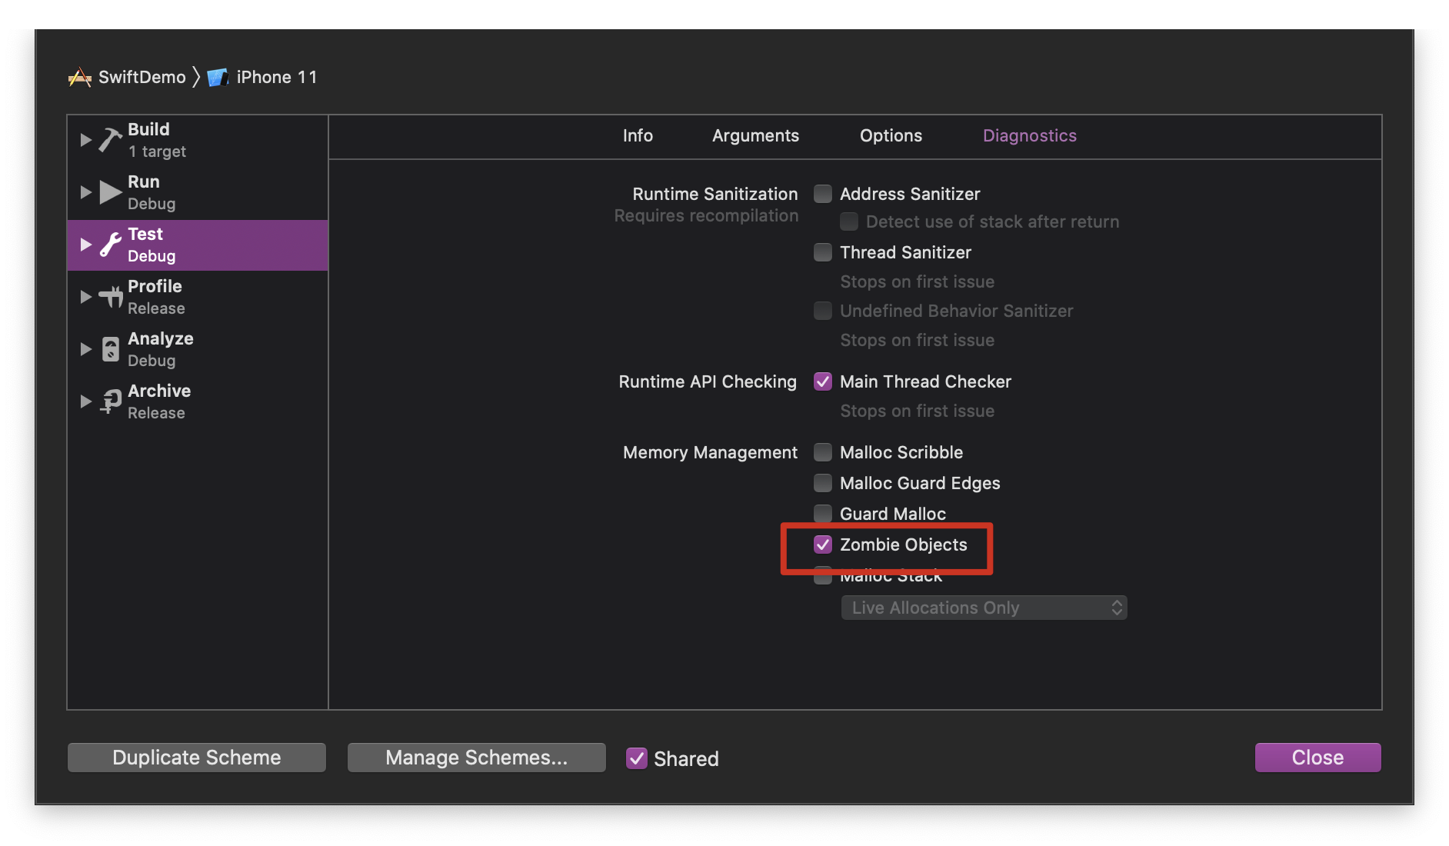Click the Build hammer icon
Image resolution: width=1449 pixels, height=846 pixels.
(111, 140)
